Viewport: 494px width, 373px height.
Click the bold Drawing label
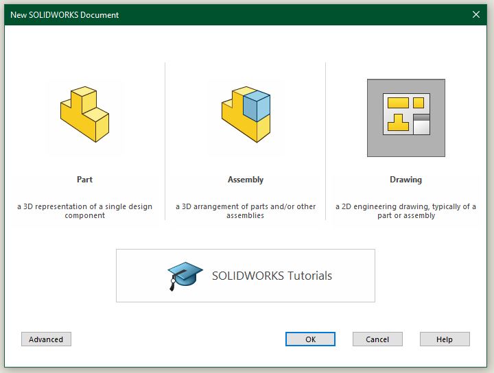(405, 180)
